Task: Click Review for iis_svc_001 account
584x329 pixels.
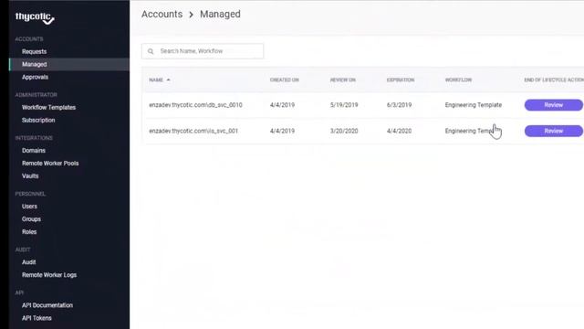Action: click(x=554, y=131)
